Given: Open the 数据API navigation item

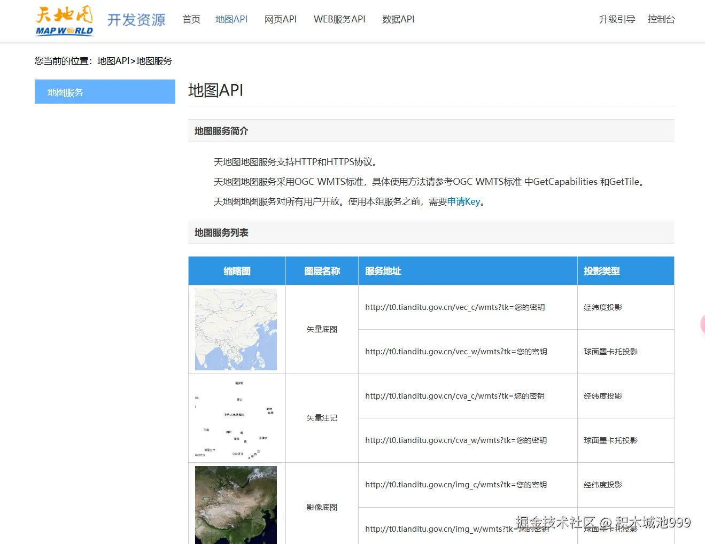Looking at the screenshot, I should 398,19.
